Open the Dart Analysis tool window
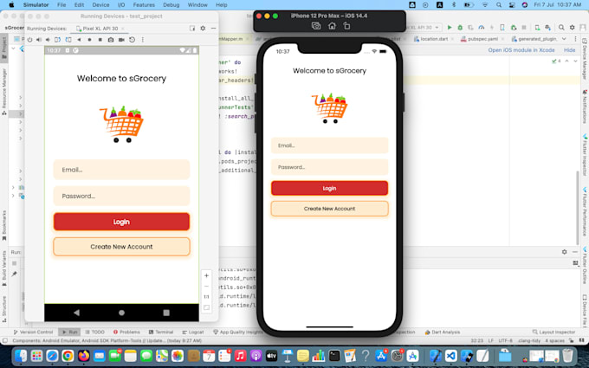 click(x=443, y=332)
